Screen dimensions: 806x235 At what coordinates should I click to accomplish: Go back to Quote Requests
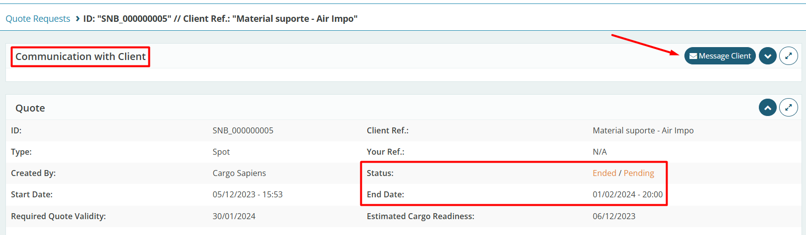click(38, 19)
